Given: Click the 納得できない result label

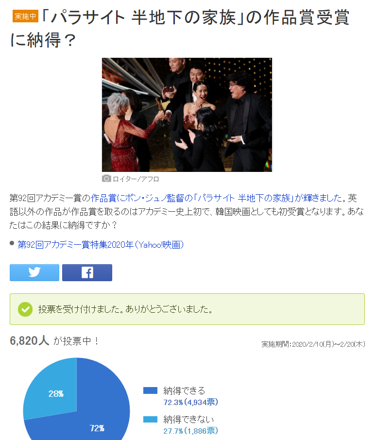Looking at the screenshot, I should pos(188,420).
